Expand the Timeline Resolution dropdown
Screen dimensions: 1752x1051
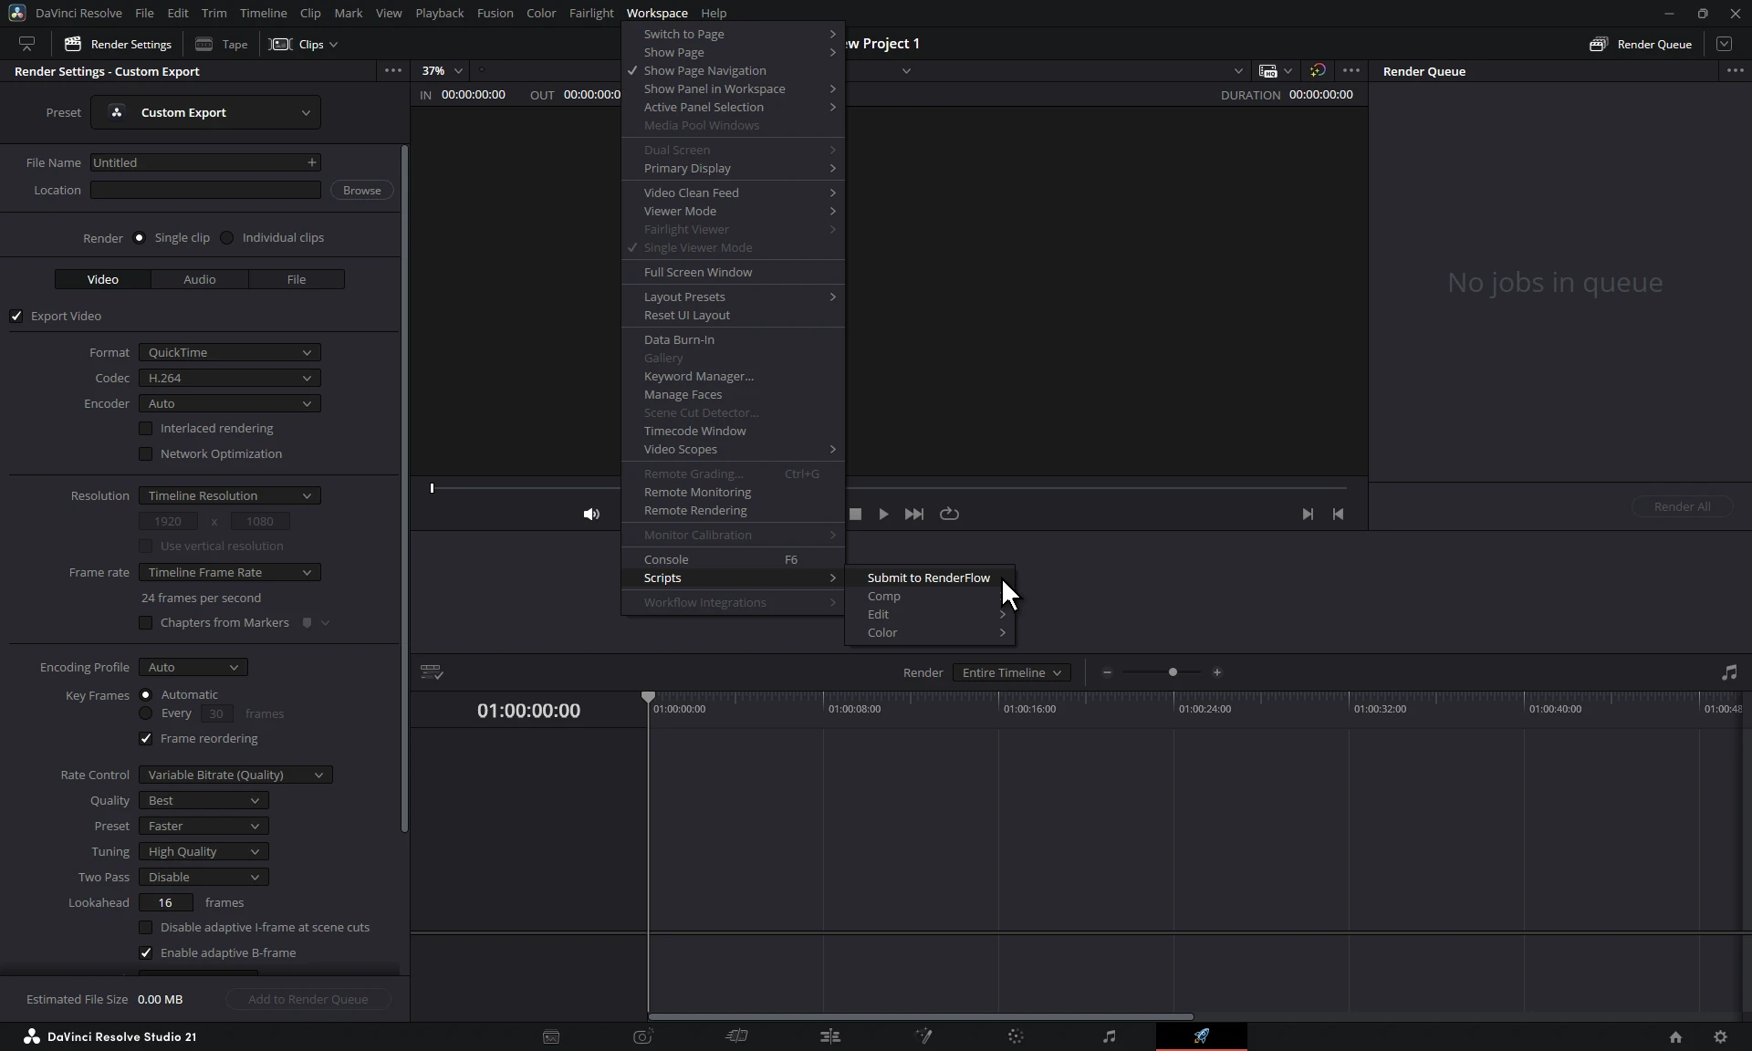coord(229,495)
